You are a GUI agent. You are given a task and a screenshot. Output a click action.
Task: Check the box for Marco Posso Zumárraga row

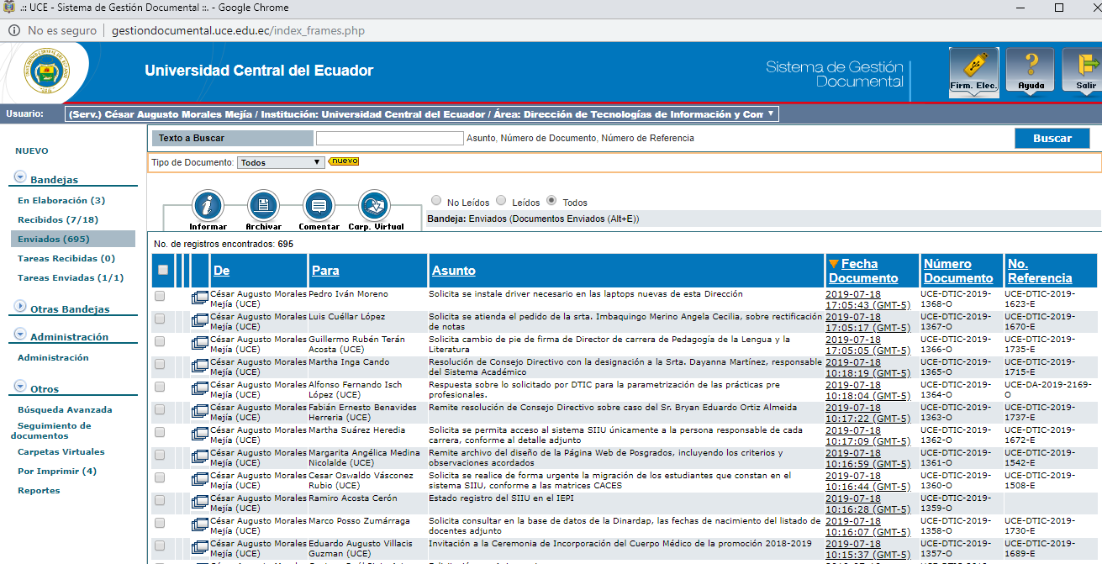point(160,523)
